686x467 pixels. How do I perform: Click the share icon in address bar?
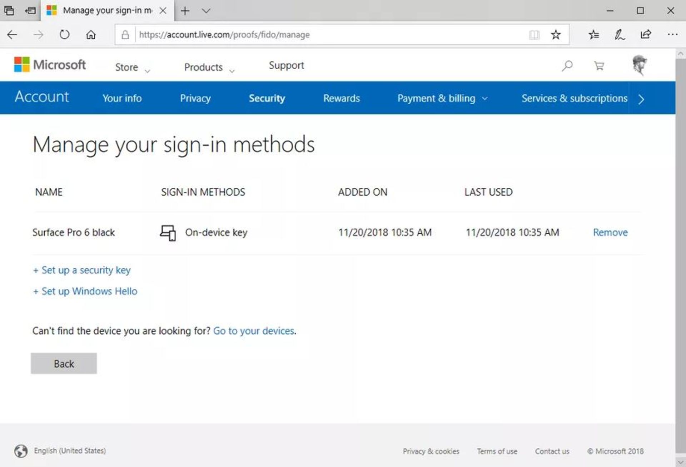pos(646,34)
